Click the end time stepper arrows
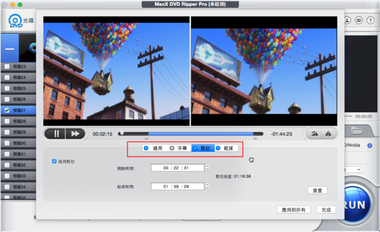The image size is (380, 232). [x=207, y=186]
